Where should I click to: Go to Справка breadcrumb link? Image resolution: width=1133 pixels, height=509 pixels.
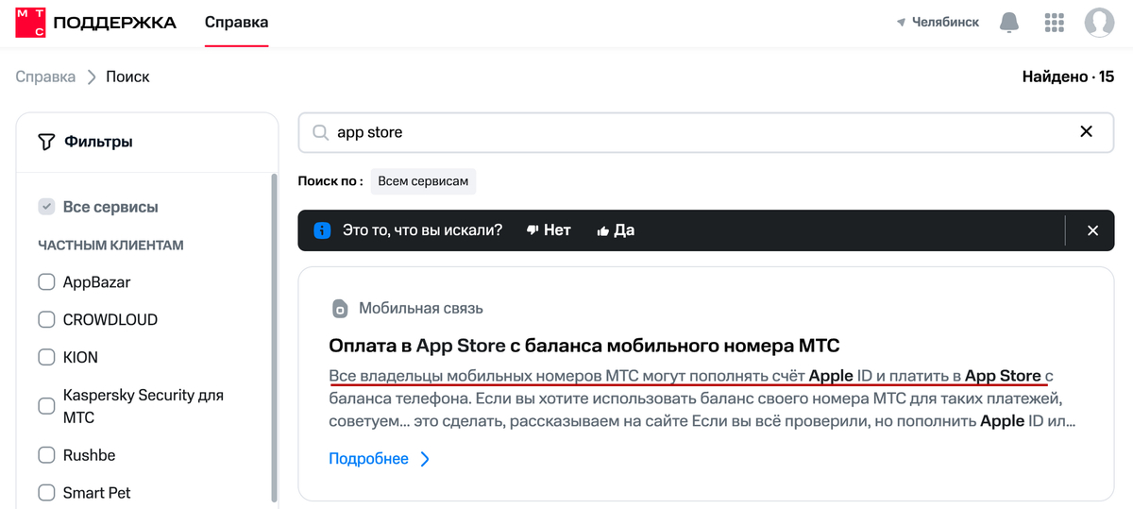[x=45, y=76]
